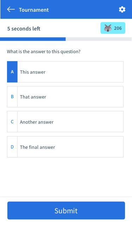Viewport: 132px width, 225px height.
Task: Submit the selected answer
Action: tap(66, 210)
